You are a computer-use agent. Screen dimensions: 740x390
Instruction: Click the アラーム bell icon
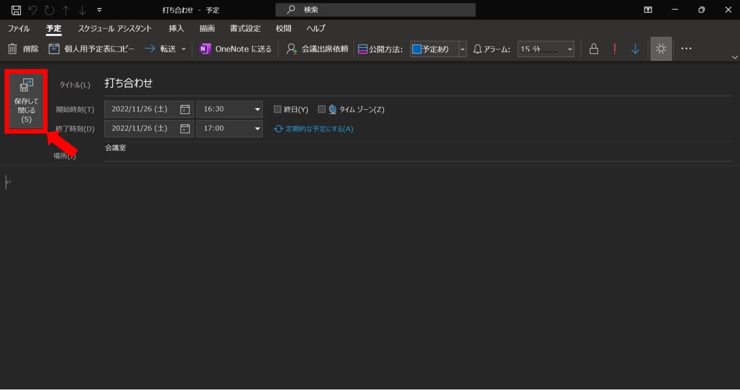pyautogui.click(x=477, y=49)
